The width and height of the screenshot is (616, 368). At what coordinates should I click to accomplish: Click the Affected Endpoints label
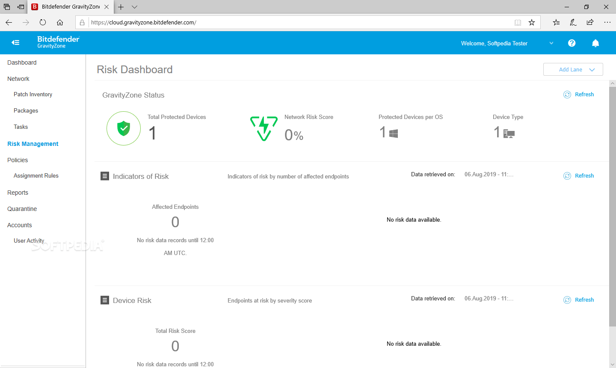pos(175,207)
